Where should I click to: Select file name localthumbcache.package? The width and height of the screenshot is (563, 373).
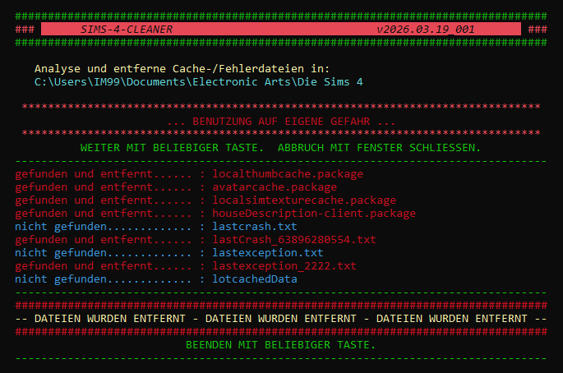point(288,174)
